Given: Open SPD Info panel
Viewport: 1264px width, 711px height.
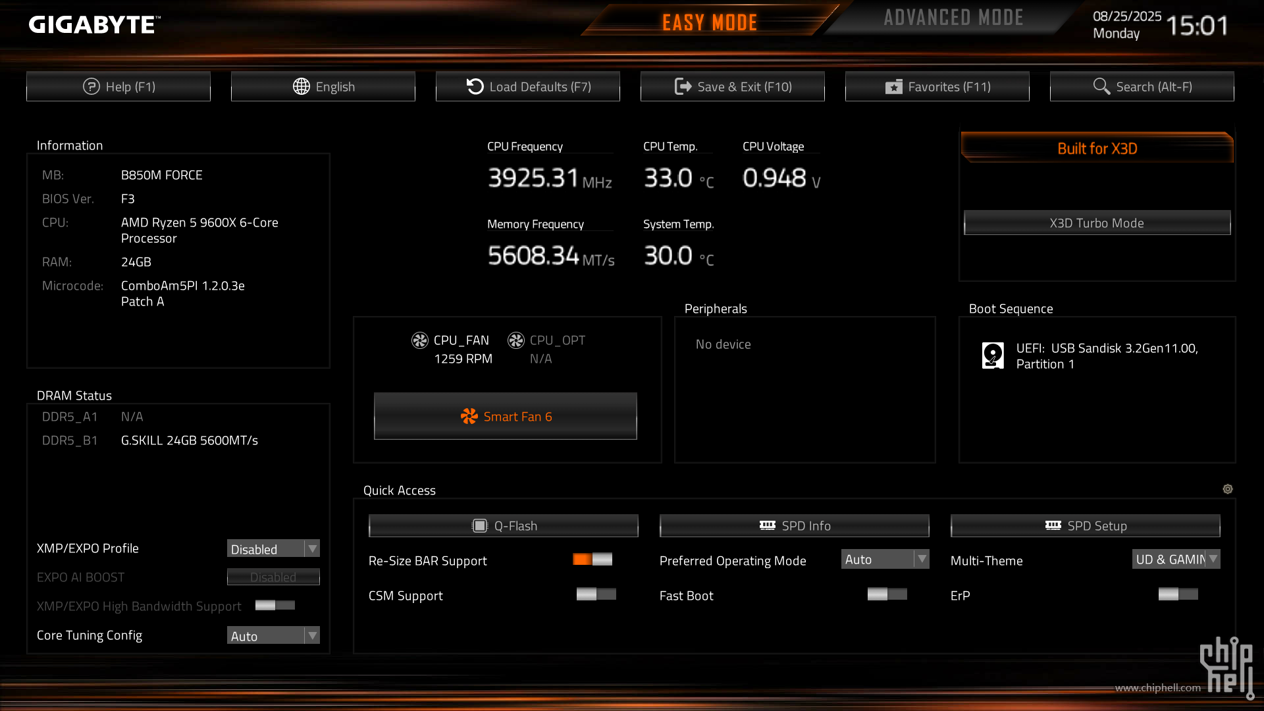Looking at the screenshot, I should click(x=795, y=525).
